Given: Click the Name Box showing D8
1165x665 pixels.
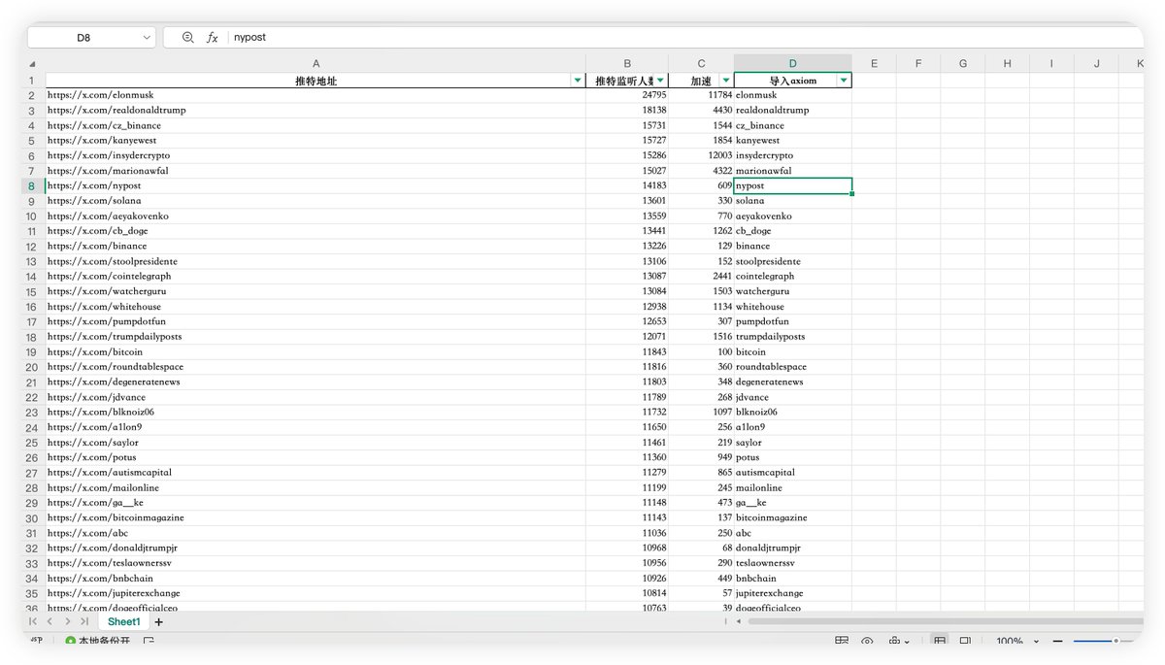Looking at the screenshot, I should point(83,37).
